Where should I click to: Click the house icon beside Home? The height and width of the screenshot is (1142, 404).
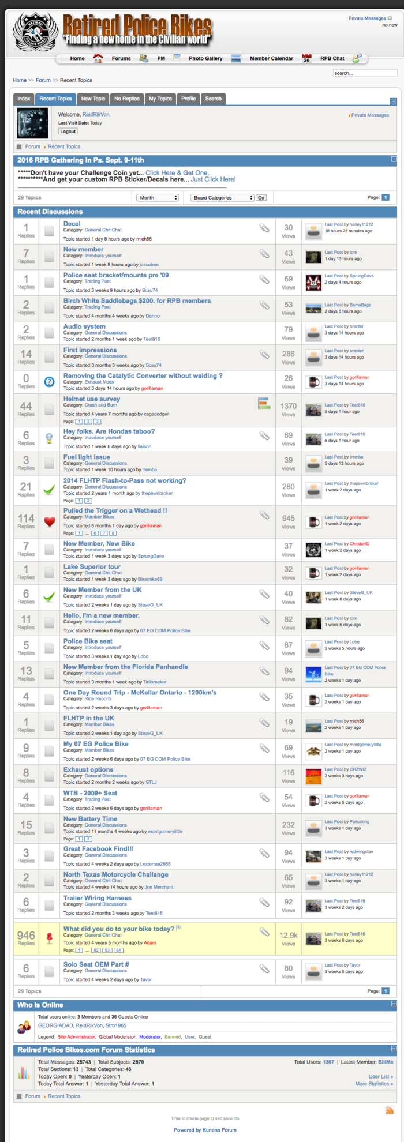click(98, 58)
